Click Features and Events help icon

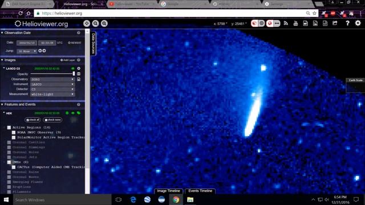point(79,104)
